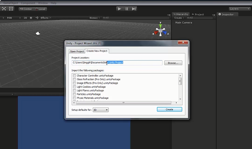Screen dimensions: 252x149
Task: Switch to the Project tab
Action: click(x=198, y=14)
